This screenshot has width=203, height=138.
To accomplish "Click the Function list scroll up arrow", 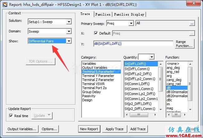I will (190, 64).
